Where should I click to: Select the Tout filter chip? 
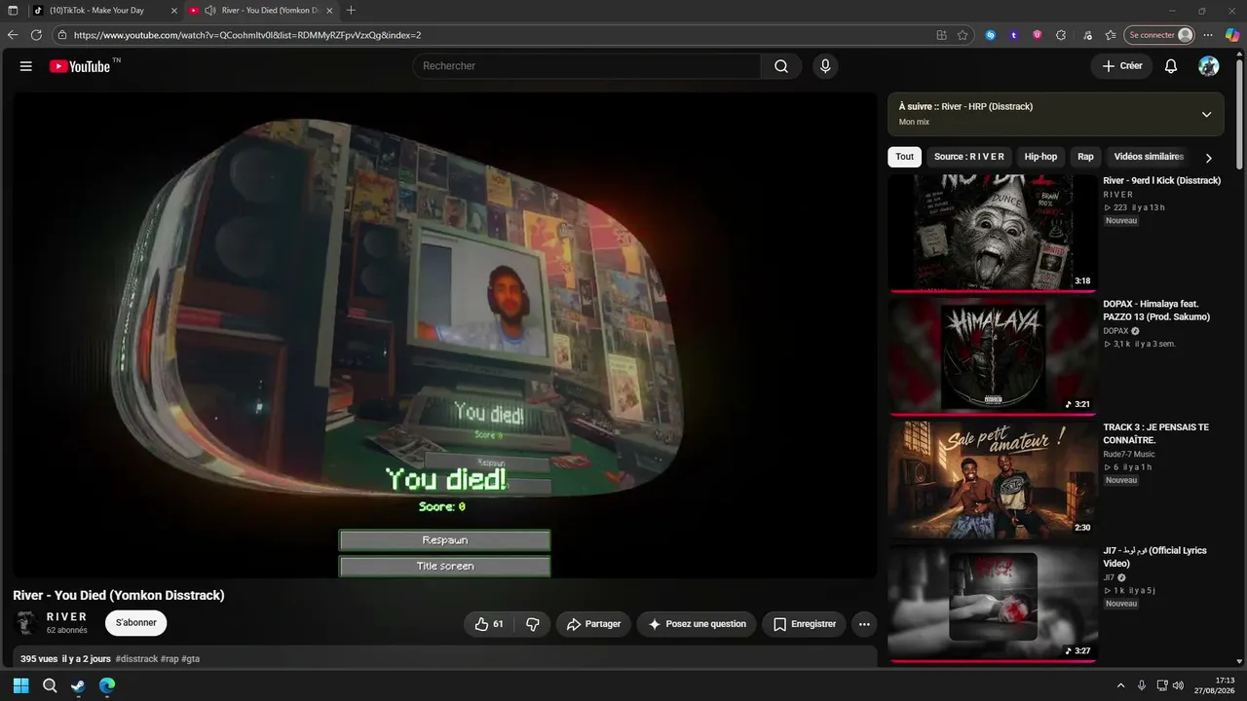click(905, 157)
